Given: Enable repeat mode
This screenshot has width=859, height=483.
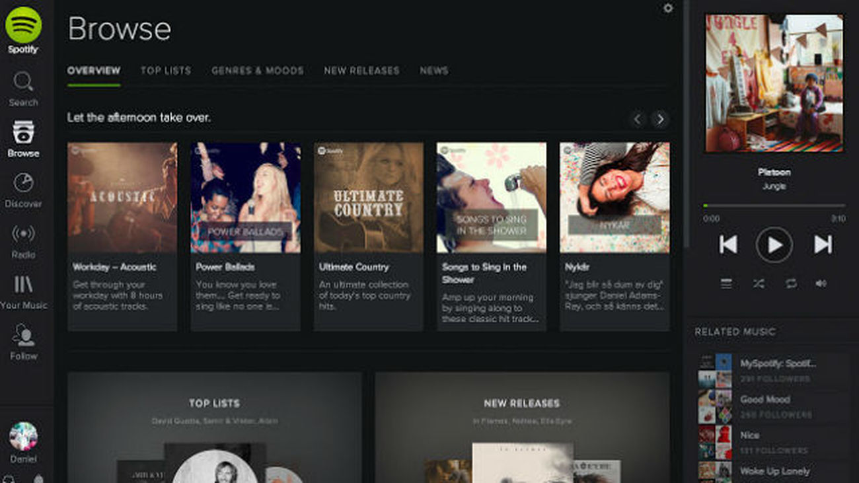Looking at the screenshot, I should pyautogui.click(x=790, y=283).
